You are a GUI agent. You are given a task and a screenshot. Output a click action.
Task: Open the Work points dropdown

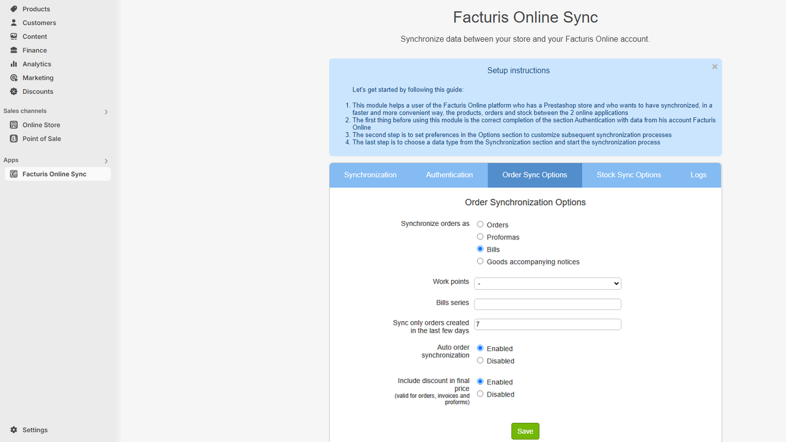click(548, 284)
